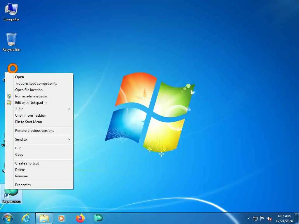Choose Cut from the context menu

pos(39,148)
